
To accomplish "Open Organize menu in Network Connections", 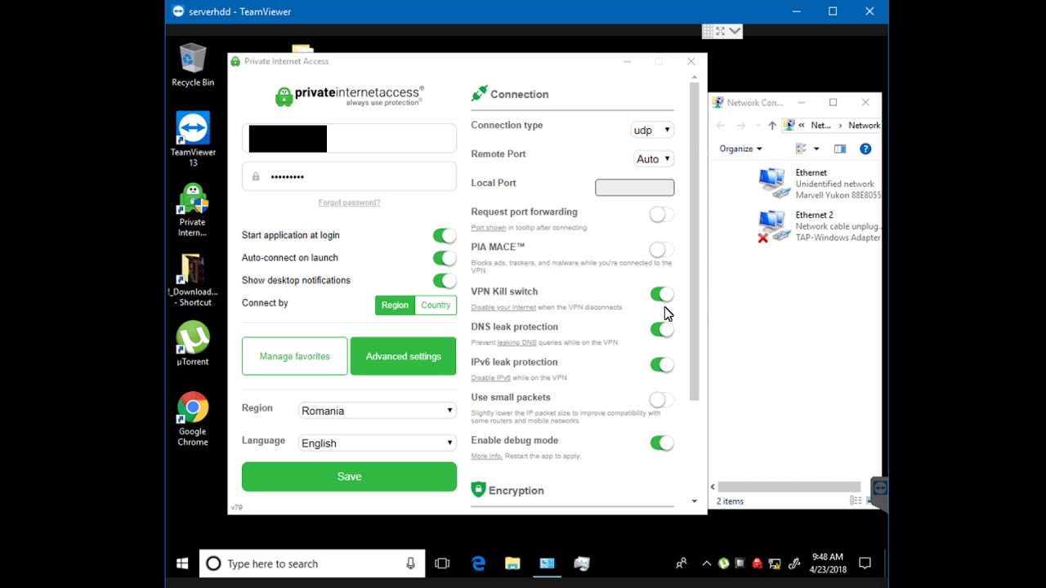I will click(740, 149).
